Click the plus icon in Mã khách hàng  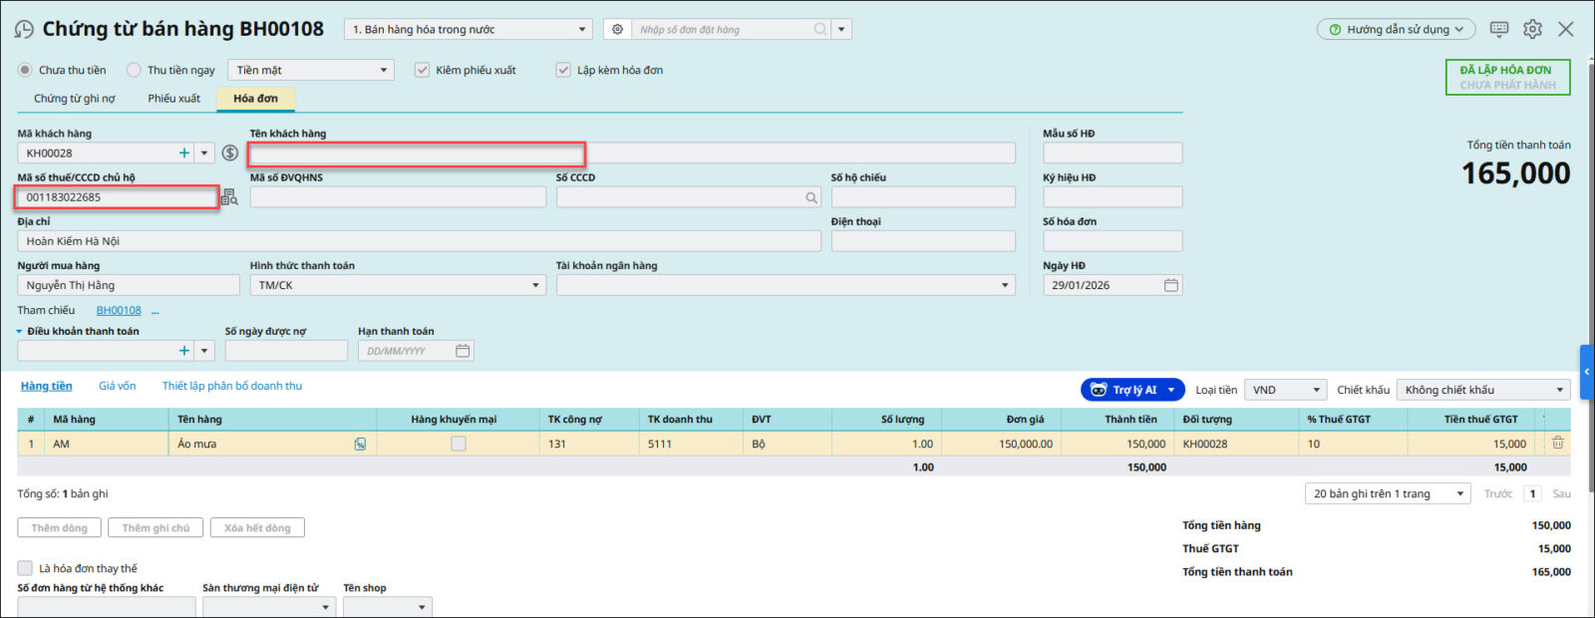(x=183, y=154)
